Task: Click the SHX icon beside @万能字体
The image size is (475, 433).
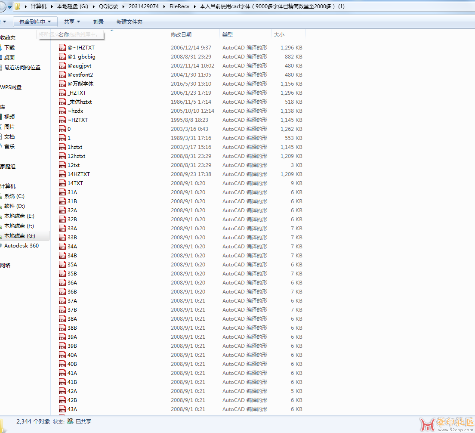Action: pyautogui.click(x=62, y=84)
